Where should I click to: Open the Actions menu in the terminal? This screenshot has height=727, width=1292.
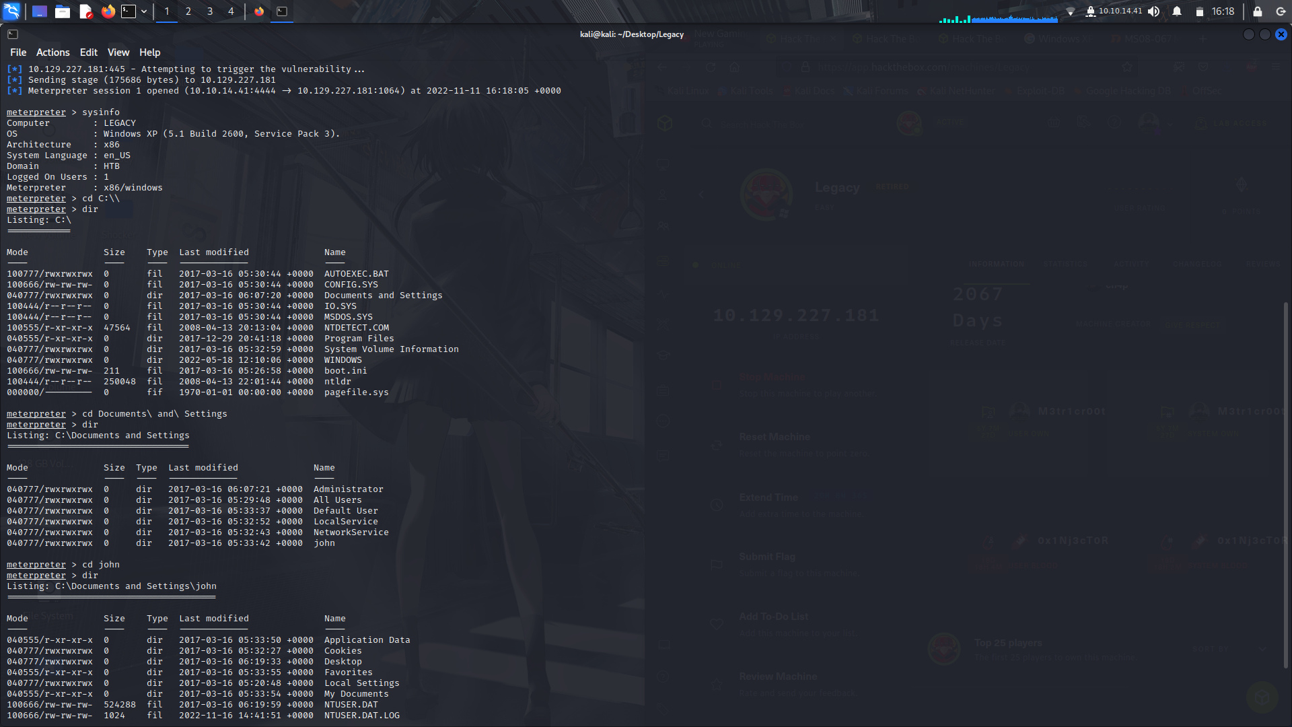point(52,52)
